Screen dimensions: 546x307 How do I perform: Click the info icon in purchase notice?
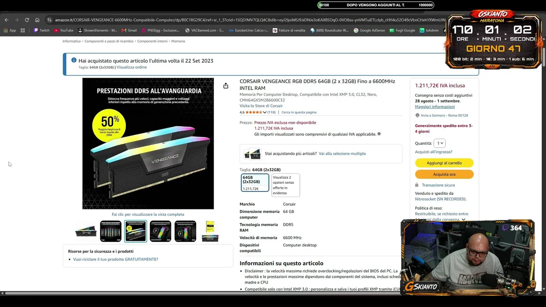click(74, 61)
